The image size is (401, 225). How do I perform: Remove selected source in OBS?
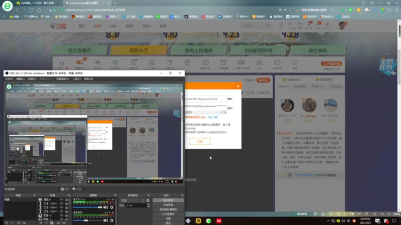pos(46,223)
